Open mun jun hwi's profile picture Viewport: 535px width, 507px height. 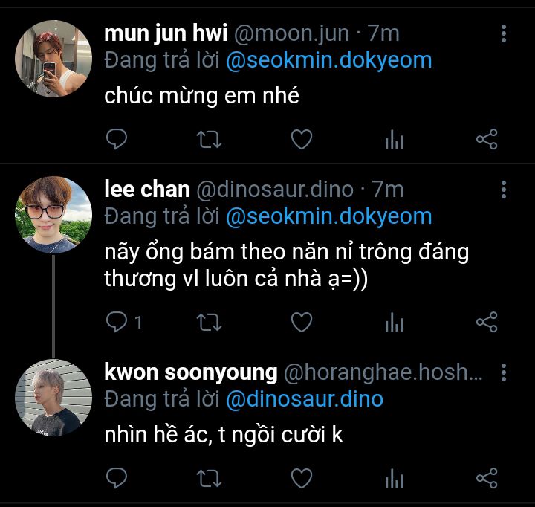(x=53, y=59)
